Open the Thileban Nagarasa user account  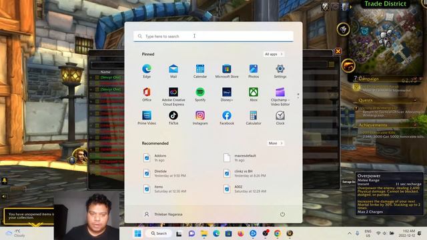pyautogui.click(x=163, y=214)
